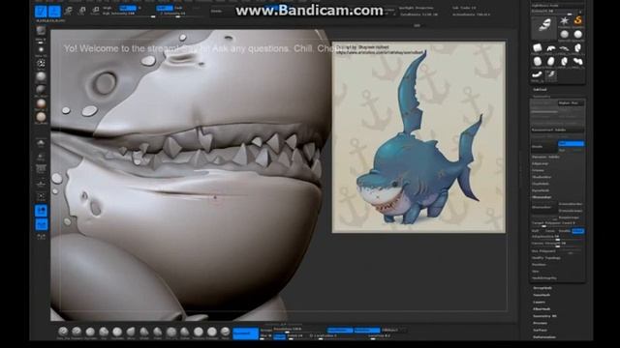Toggle the blue Adapt option
The height and width of the screenshot is (348, 620).
[x=578, y=231]
